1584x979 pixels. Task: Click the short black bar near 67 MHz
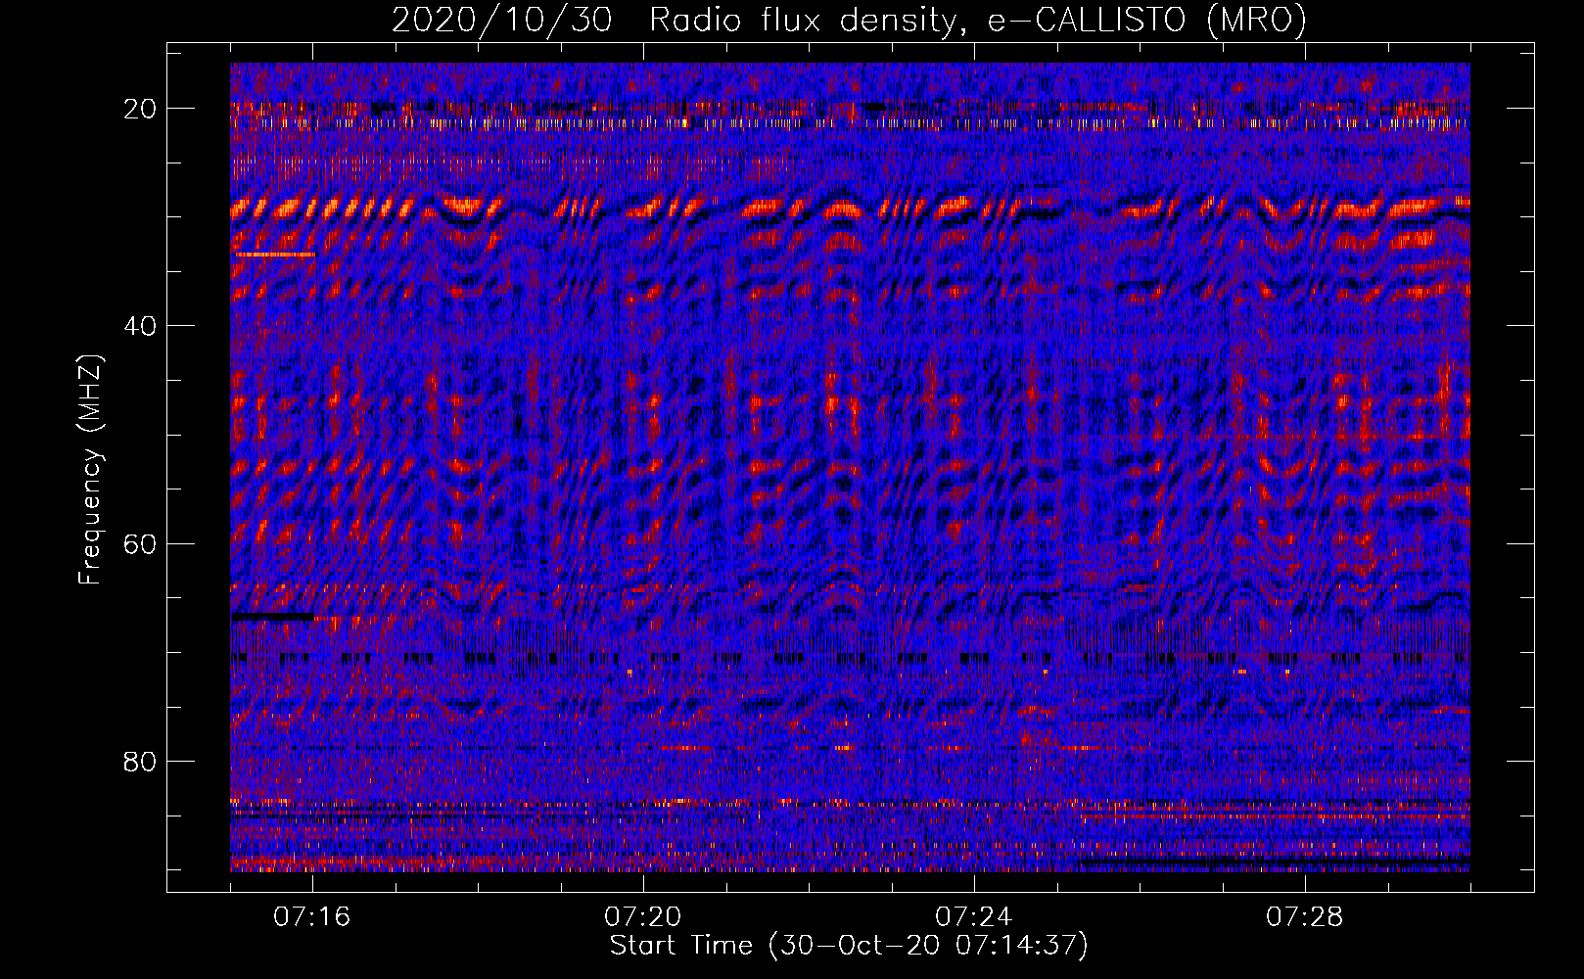(273, 617)
